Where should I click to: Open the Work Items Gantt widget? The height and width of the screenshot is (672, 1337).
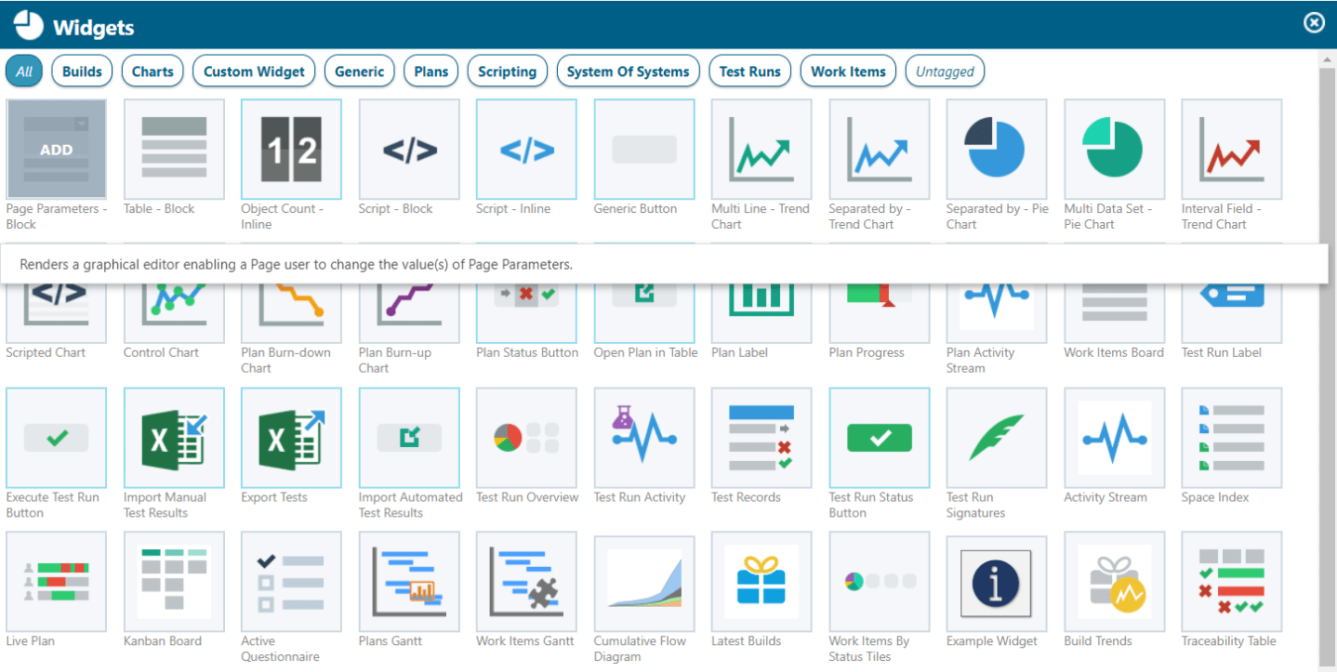click(525, 581)
